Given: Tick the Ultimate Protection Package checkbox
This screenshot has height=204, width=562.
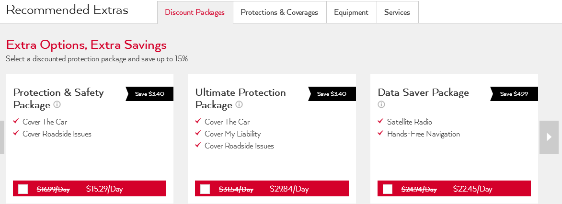Looking at the screenshot, I should pyautogui.click(x=205, y=189).
